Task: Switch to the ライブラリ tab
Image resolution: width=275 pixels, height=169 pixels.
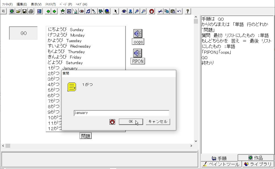Action: [258, 164]
